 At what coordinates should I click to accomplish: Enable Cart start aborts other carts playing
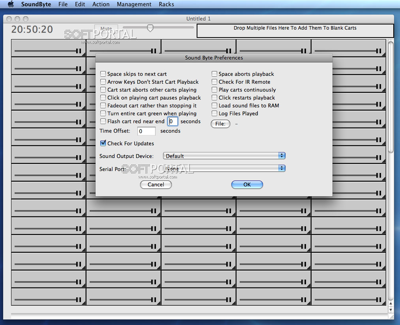(103, 90)
